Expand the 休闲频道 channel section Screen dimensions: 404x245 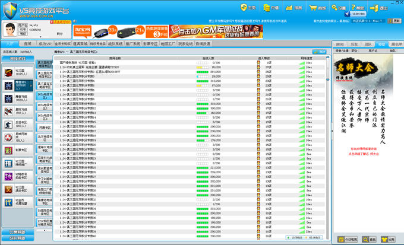(x=17, y=231)
